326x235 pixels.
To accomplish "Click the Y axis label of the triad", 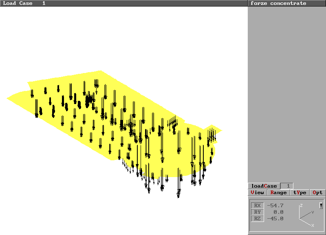I will [313, 213].
